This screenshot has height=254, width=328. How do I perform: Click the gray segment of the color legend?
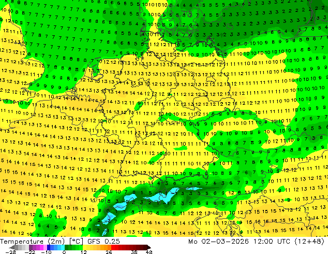[x=22, y=247]
